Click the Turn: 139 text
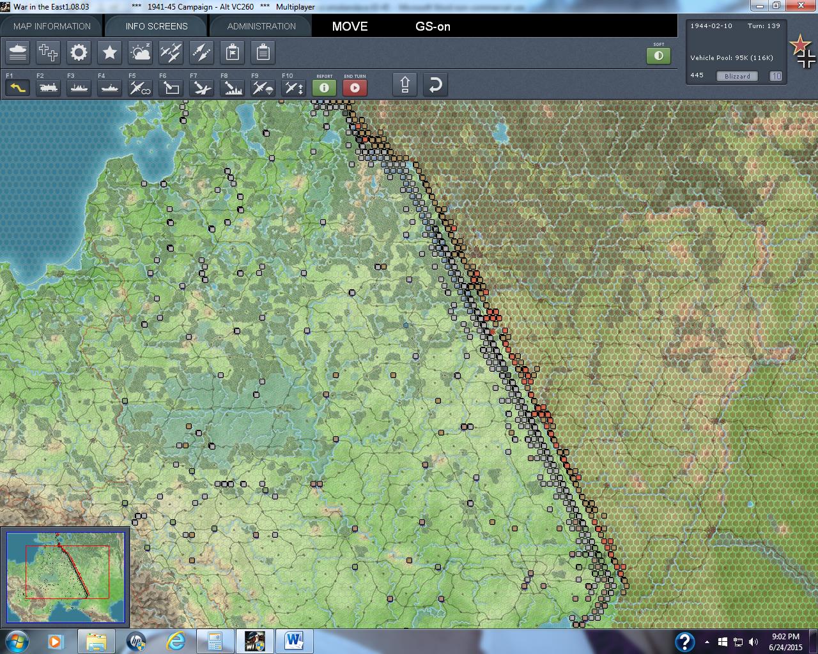818x654 pixels. click(764, 26)
